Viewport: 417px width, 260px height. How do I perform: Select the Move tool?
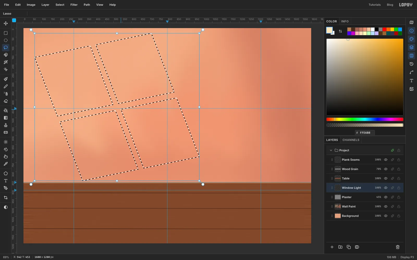[x=6, y=23]
